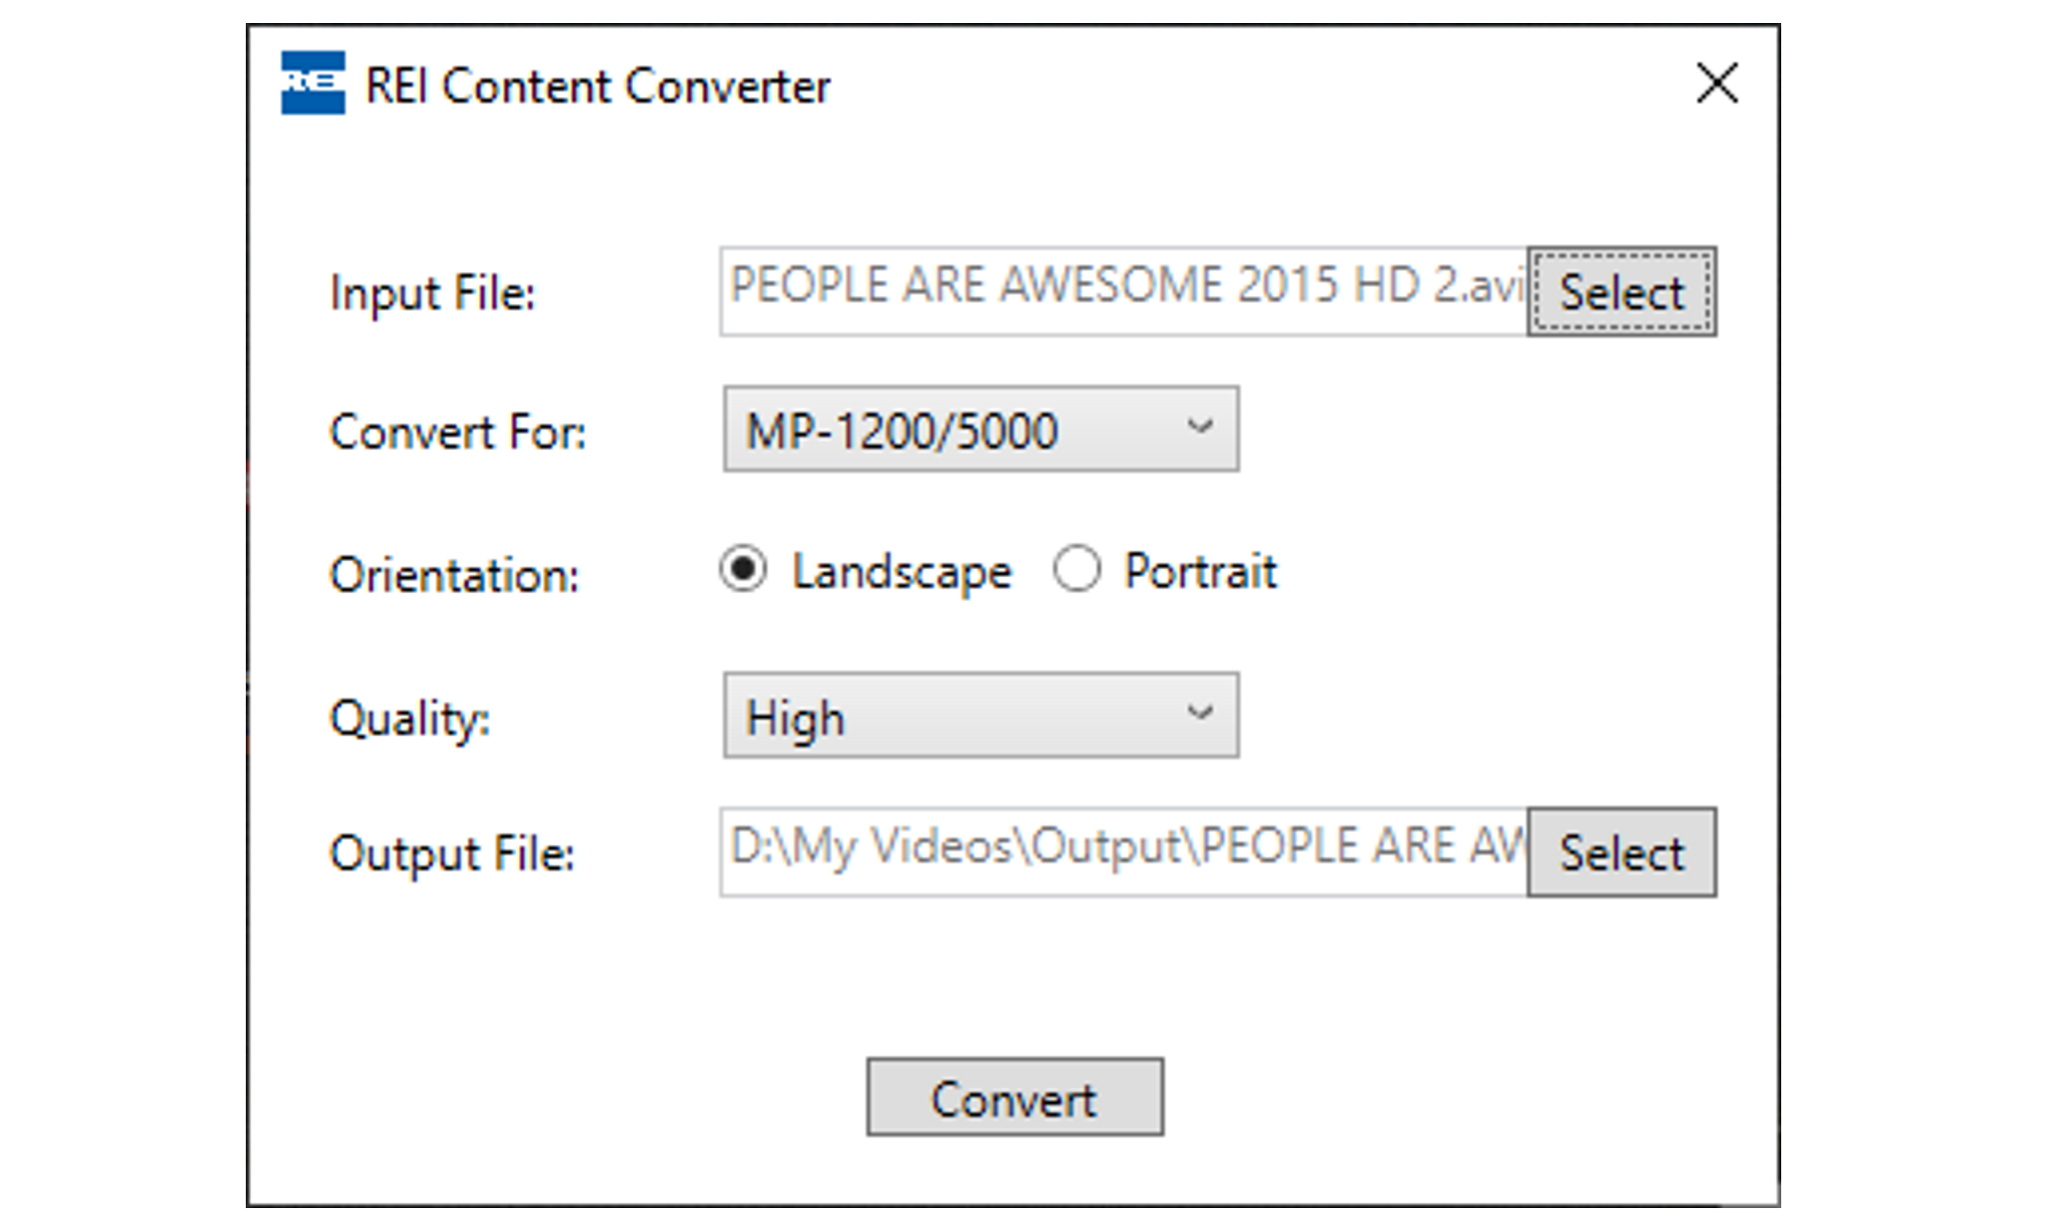2065x1224 pixels.
Task: Click the REI logo icon in title bar
Action: point(312,83)
